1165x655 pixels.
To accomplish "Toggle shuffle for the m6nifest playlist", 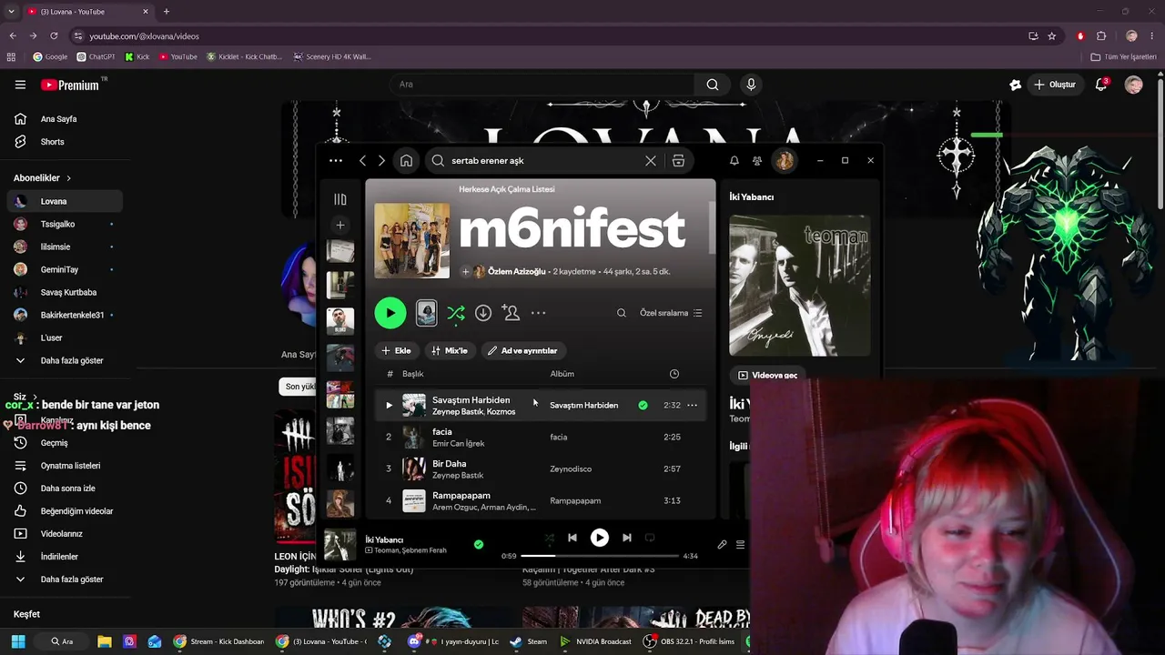I will coord(456,313).
